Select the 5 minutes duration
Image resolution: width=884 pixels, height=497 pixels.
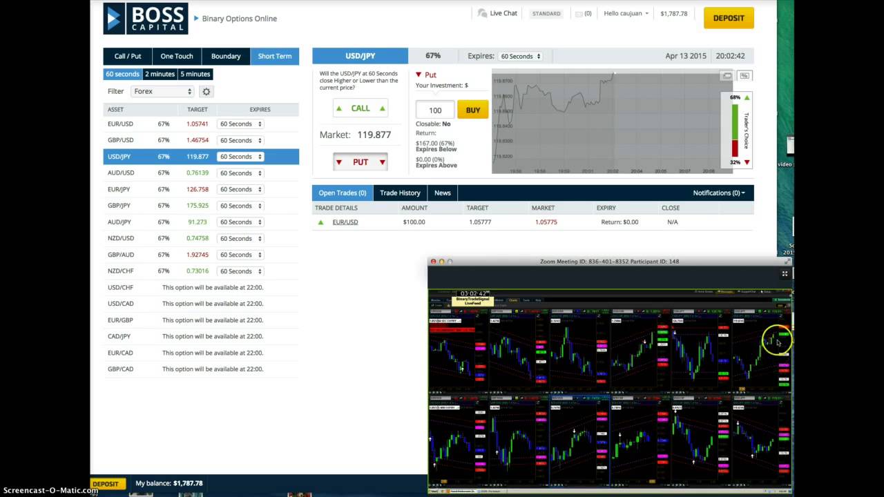tap(195, 74)
